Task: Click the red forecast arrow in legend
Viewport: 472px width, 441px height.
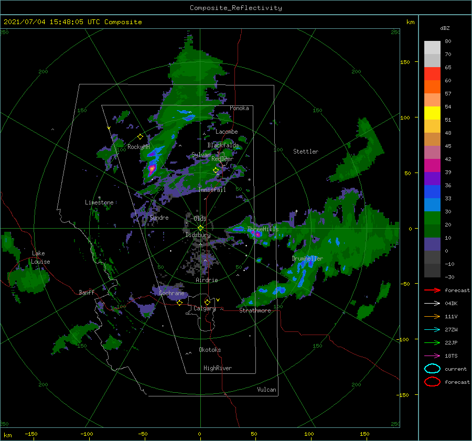Action: click(x=432, y=290)
